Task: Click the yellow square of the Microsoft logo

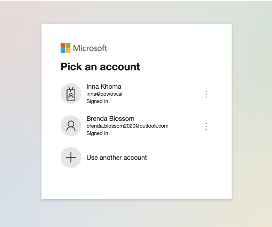Action: click(x=68, y=51)
